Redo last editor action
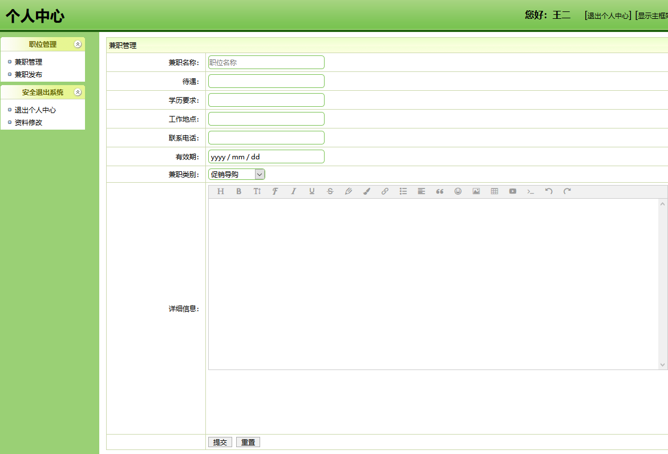668x454 pixels. point(567,191)
